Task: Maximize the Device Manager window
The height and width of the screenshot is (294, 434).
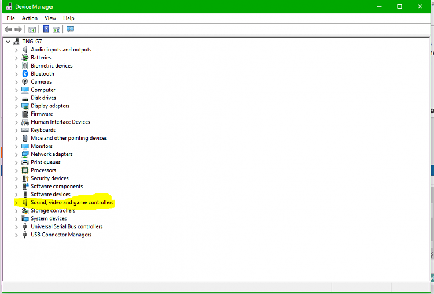Action: pyautogui.click(x=399, y=6)
